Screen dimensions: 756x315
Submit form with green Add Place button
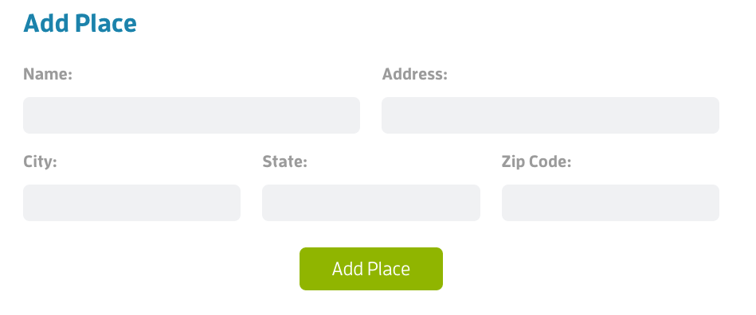(x=370, y=269)
